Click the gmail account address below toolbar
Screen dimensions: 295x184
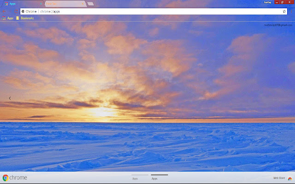click(278, 25)
